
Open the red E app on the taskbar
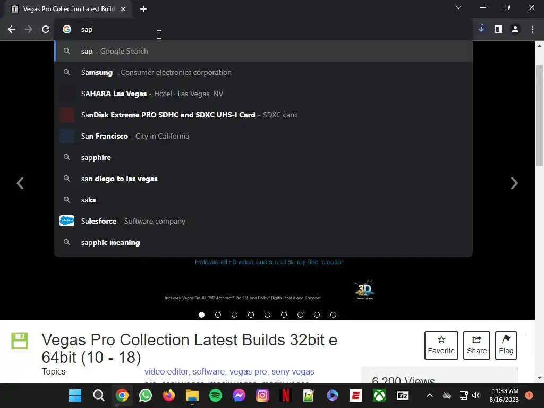click(x=356, y=395)
